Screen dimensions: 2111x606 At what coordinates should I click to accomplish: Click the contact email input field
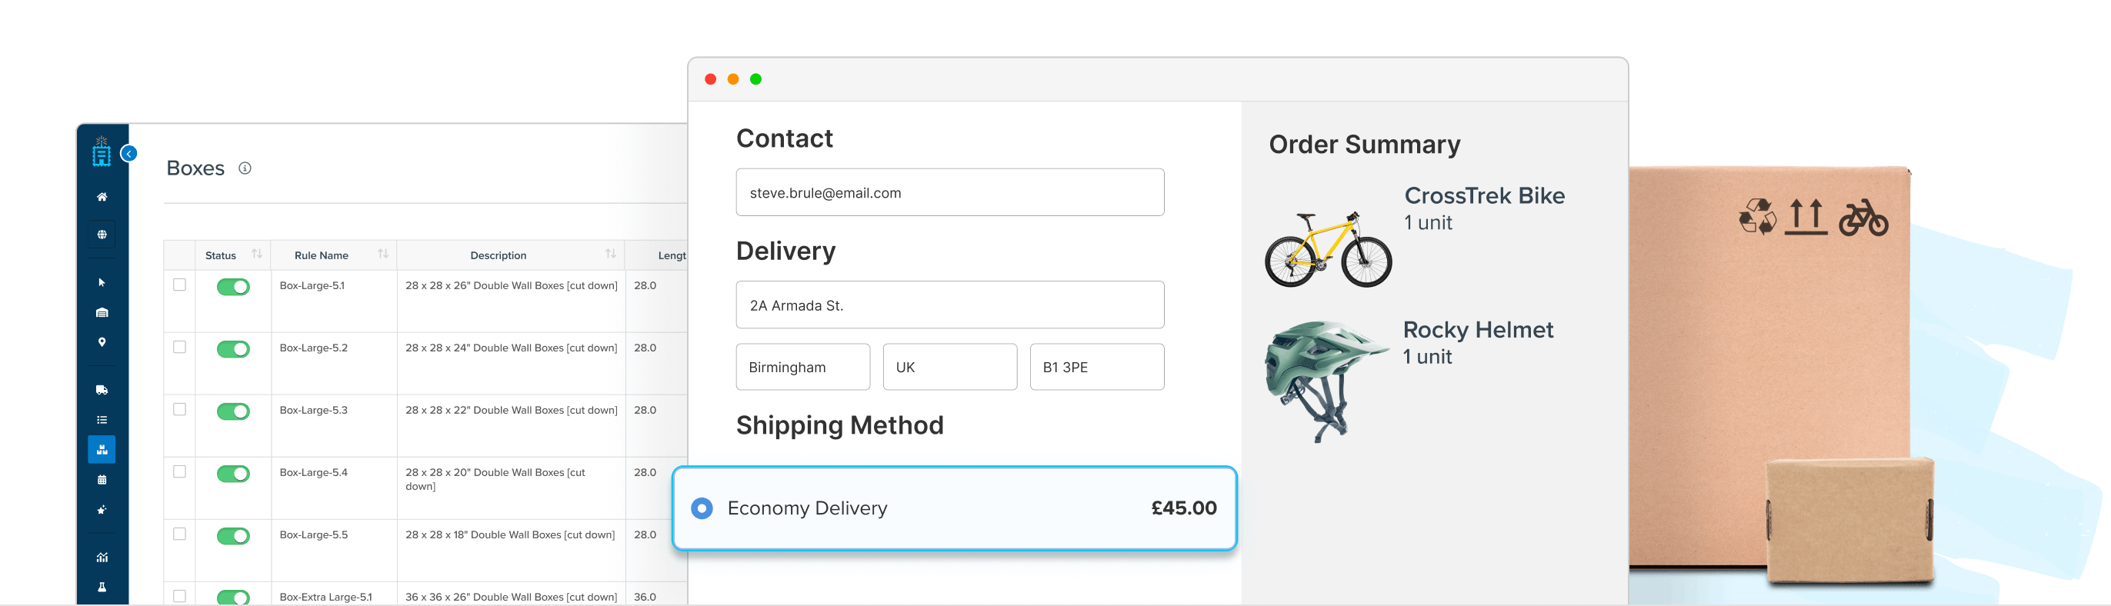950,192
